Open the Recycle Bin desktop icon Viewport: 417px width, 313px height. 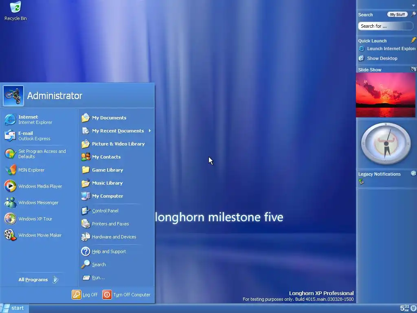(15, 11)
